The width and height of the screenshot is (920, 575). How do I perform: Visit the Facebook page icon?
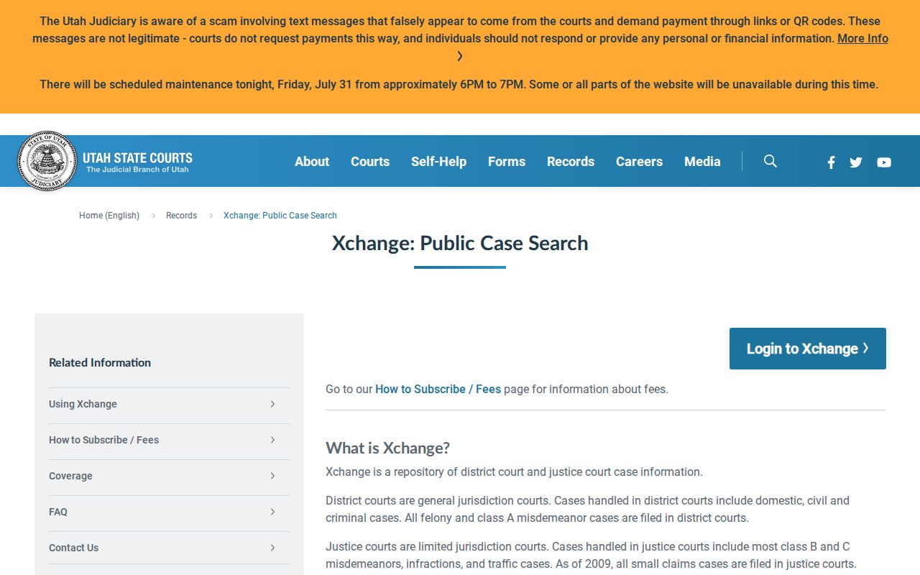pyautogui.click(x=831, y=162)
